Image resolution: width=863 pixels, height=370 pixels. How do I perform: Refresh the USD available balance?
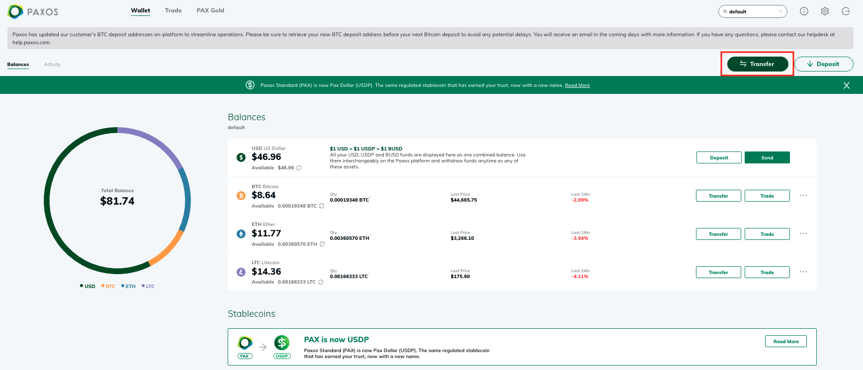pyautogui.click(x=299, y=168)
